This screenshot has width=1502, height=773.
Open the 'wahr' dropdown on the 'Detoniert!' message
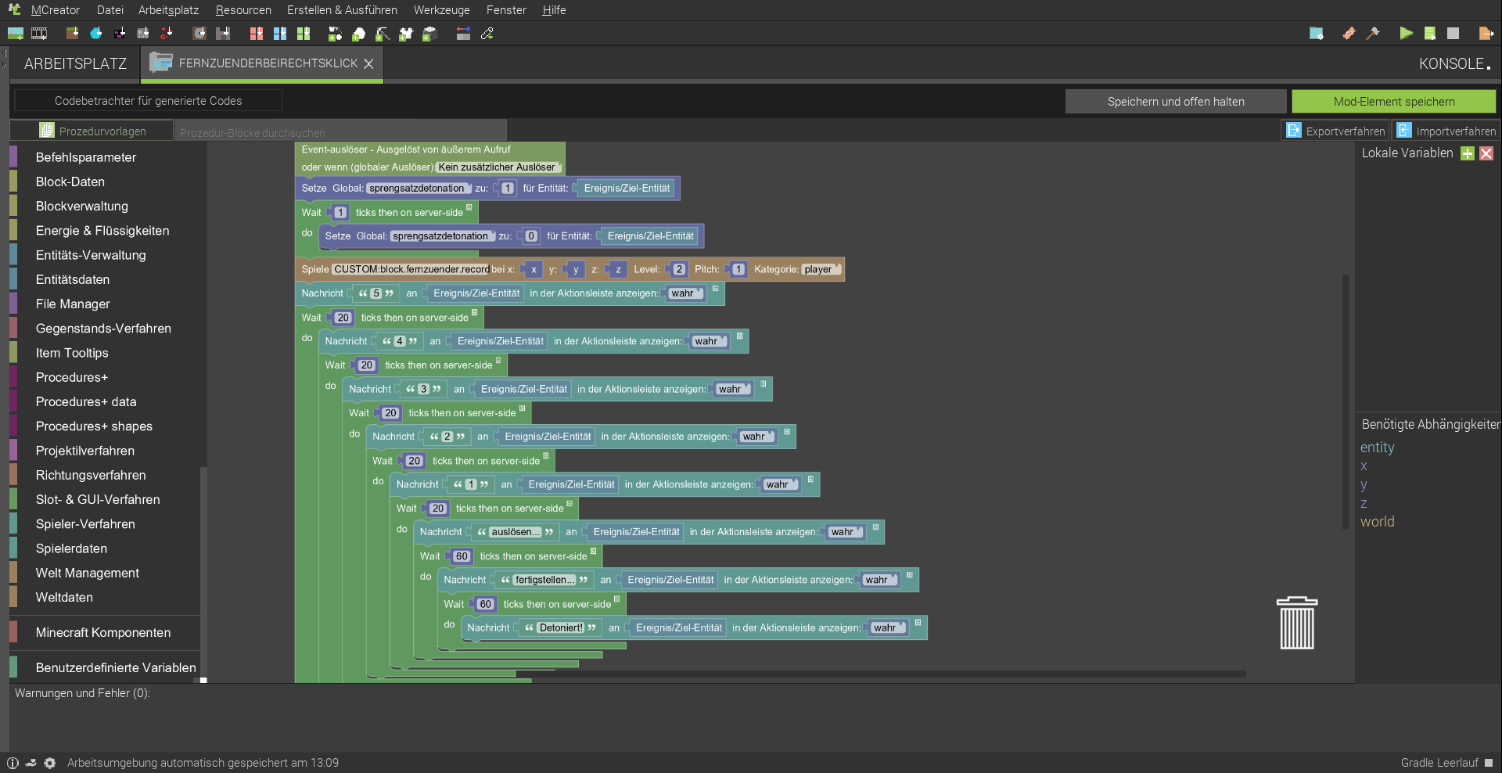pyautogui.click(x=888, y=628)
